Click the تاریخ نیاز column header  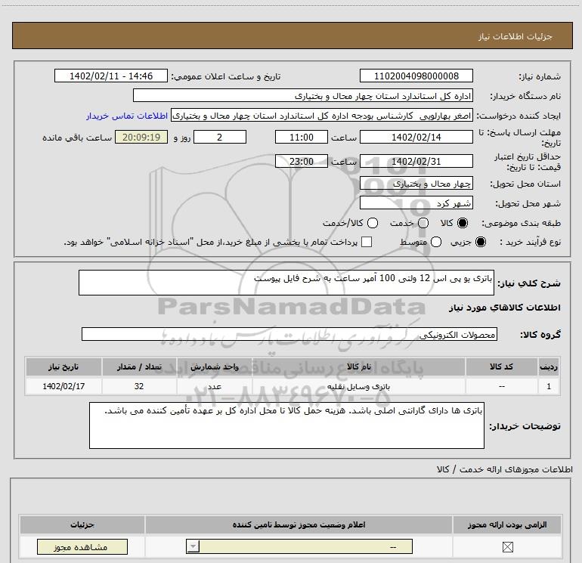63,367
